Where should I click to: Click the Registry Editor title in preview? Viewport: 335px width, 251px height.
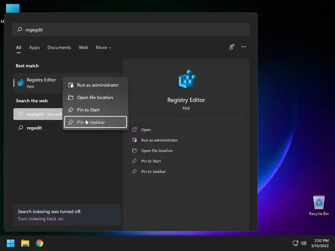pyautogui.click(x=186, y=100)
